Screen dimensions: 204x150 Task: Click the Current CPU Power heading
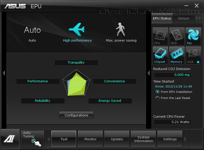coord(169,116)
